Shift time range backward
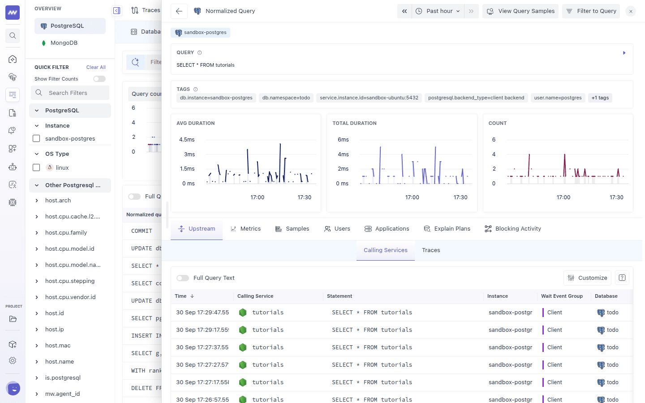The image size is (645, 403). click(x=404, y=11)
